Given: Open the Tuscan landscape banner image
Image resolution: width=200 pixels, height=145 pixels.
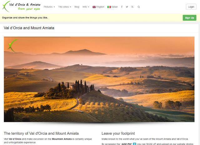Looking at the screenshot, I should (x=99, y=79).
